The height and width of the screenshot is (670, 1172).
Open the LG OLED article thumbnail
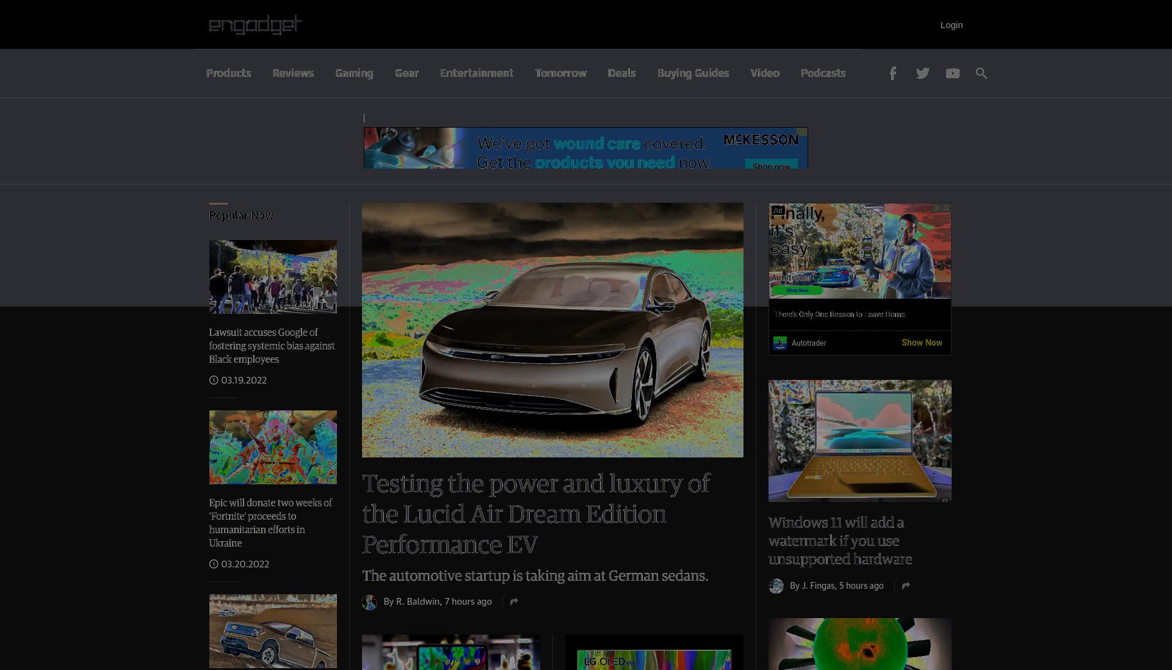point(654,652)
